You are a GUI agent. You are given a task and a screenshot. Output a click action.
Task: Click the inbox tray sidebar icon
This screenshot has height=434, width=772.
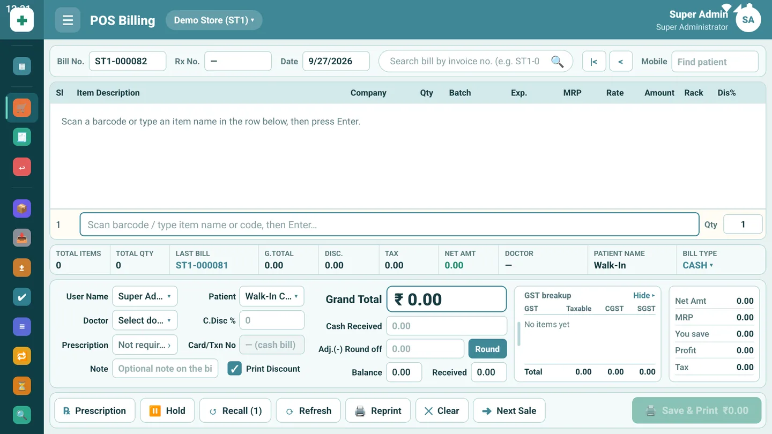pyautogui.click(x=22, y=238)
